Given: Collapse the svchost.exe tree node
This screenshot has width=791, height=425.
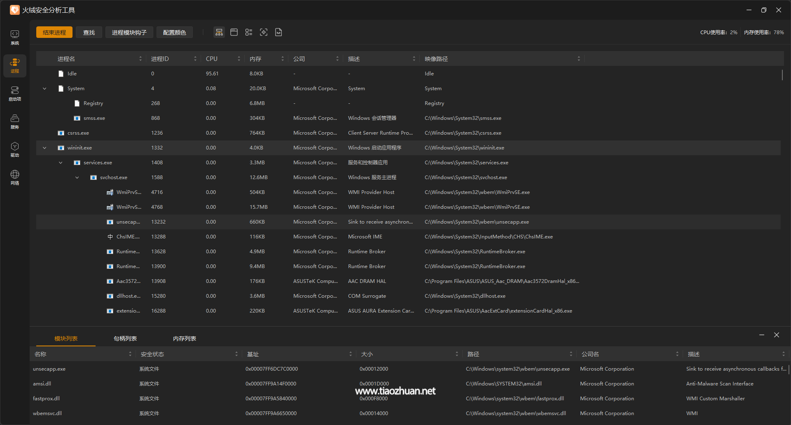Looking at the screenshot, I should click(77, 177).
